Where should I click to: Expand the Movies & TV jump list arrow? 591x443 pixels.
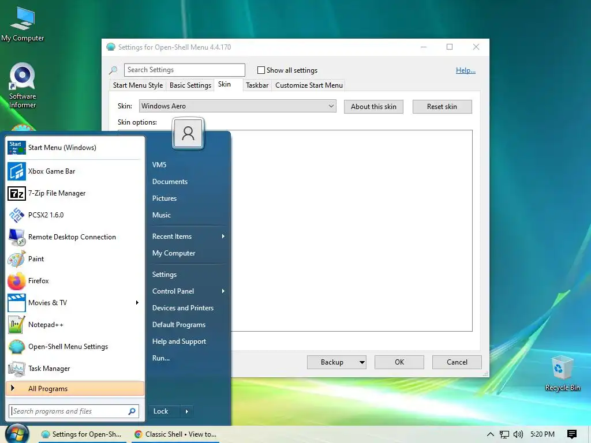pos(137,302)
